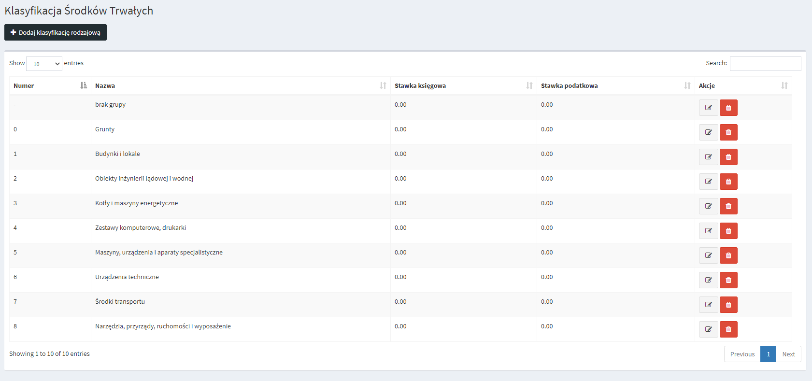Image resolution: width=812 pixels, height=381 pixels.
Task: Edit Kotły i maszyny energetyczne row
Action: pyautogui.click(x=708, y=206)
